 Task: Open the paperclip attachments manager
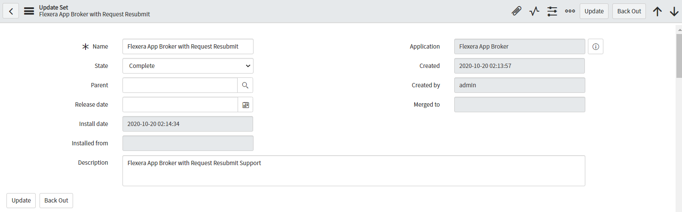click(x=517, y=11)
